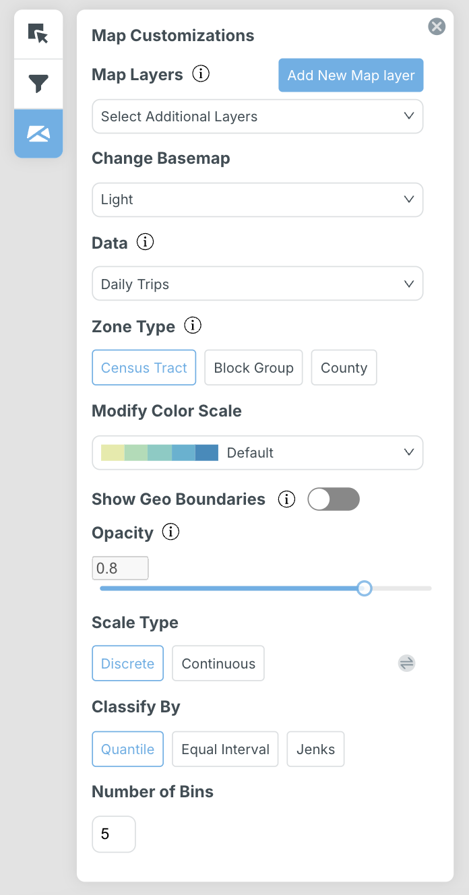The image size is (469, 895).
Task: Expand the Select Additional Layers dropdown
Action: [257, 117]
